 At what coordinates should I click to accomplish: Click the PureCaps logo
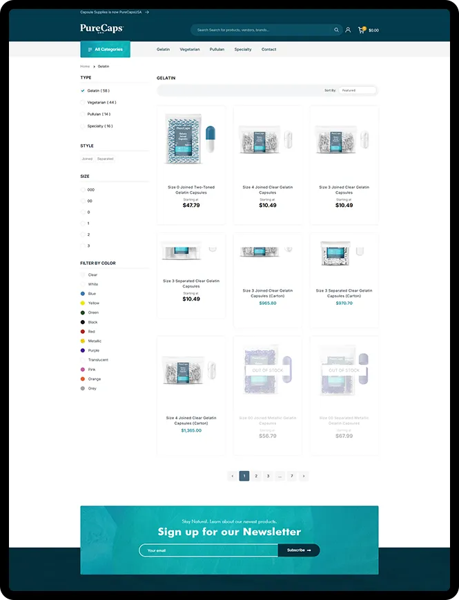(102, 29)
